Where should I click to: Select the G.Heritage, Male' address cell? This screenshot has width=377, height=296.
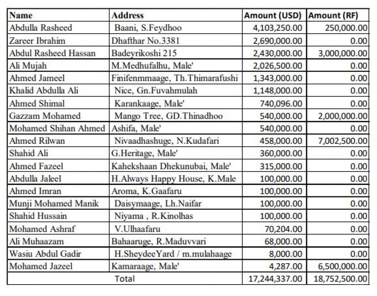click(x=176, y=153)
